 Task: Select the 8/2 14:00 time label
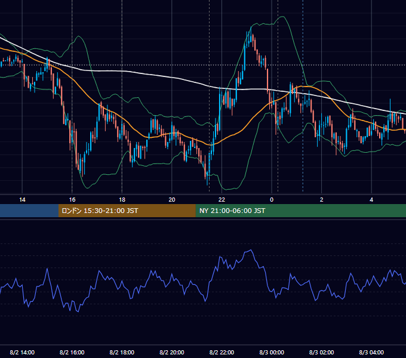pyautogui.click(x=22, y=352)
